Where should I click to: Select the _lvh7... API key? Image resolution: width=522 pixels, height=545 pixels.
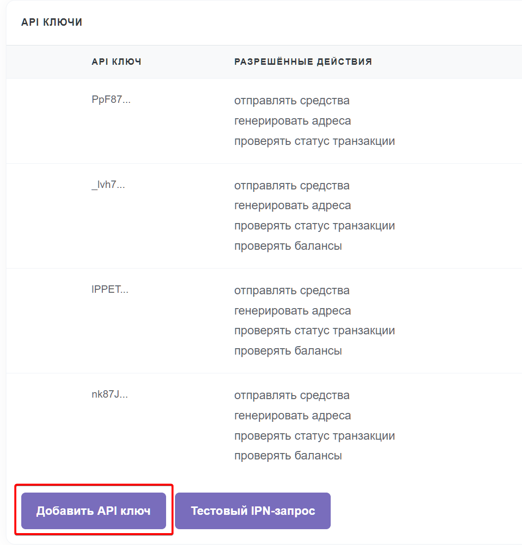point(108,185)
